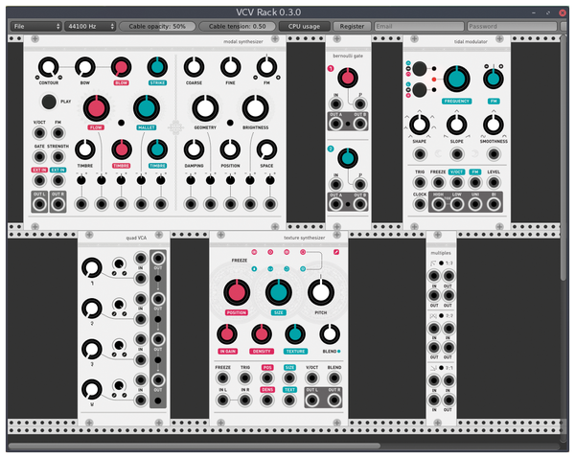Click the gain knob for quad VCA channel 4
The image size is (575, 458).
click(x=92, y=389)
